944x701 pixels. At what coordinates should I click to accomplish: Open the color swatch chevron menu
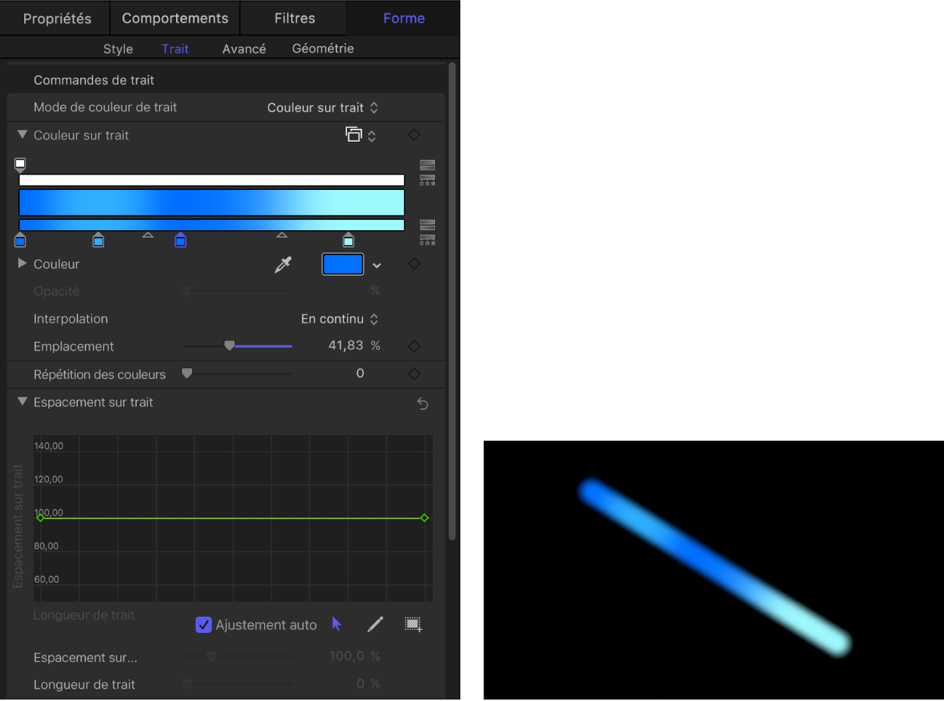point(377,265)
